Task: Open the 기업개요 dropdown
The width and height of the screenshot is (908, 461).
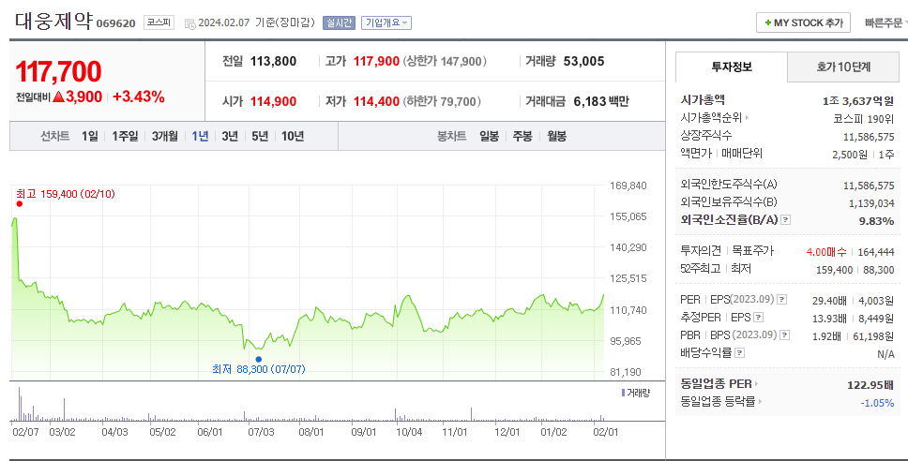Action: [386, 23]
